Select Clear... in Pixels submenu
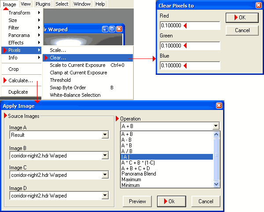This screenshot has height=212, width=264. coord(58,58)
